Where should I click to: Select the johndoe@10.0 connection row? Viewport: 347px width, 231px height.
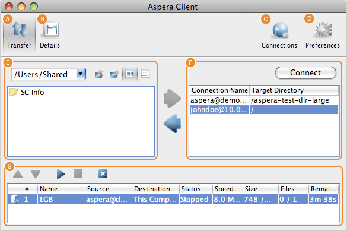coord(264,110)
